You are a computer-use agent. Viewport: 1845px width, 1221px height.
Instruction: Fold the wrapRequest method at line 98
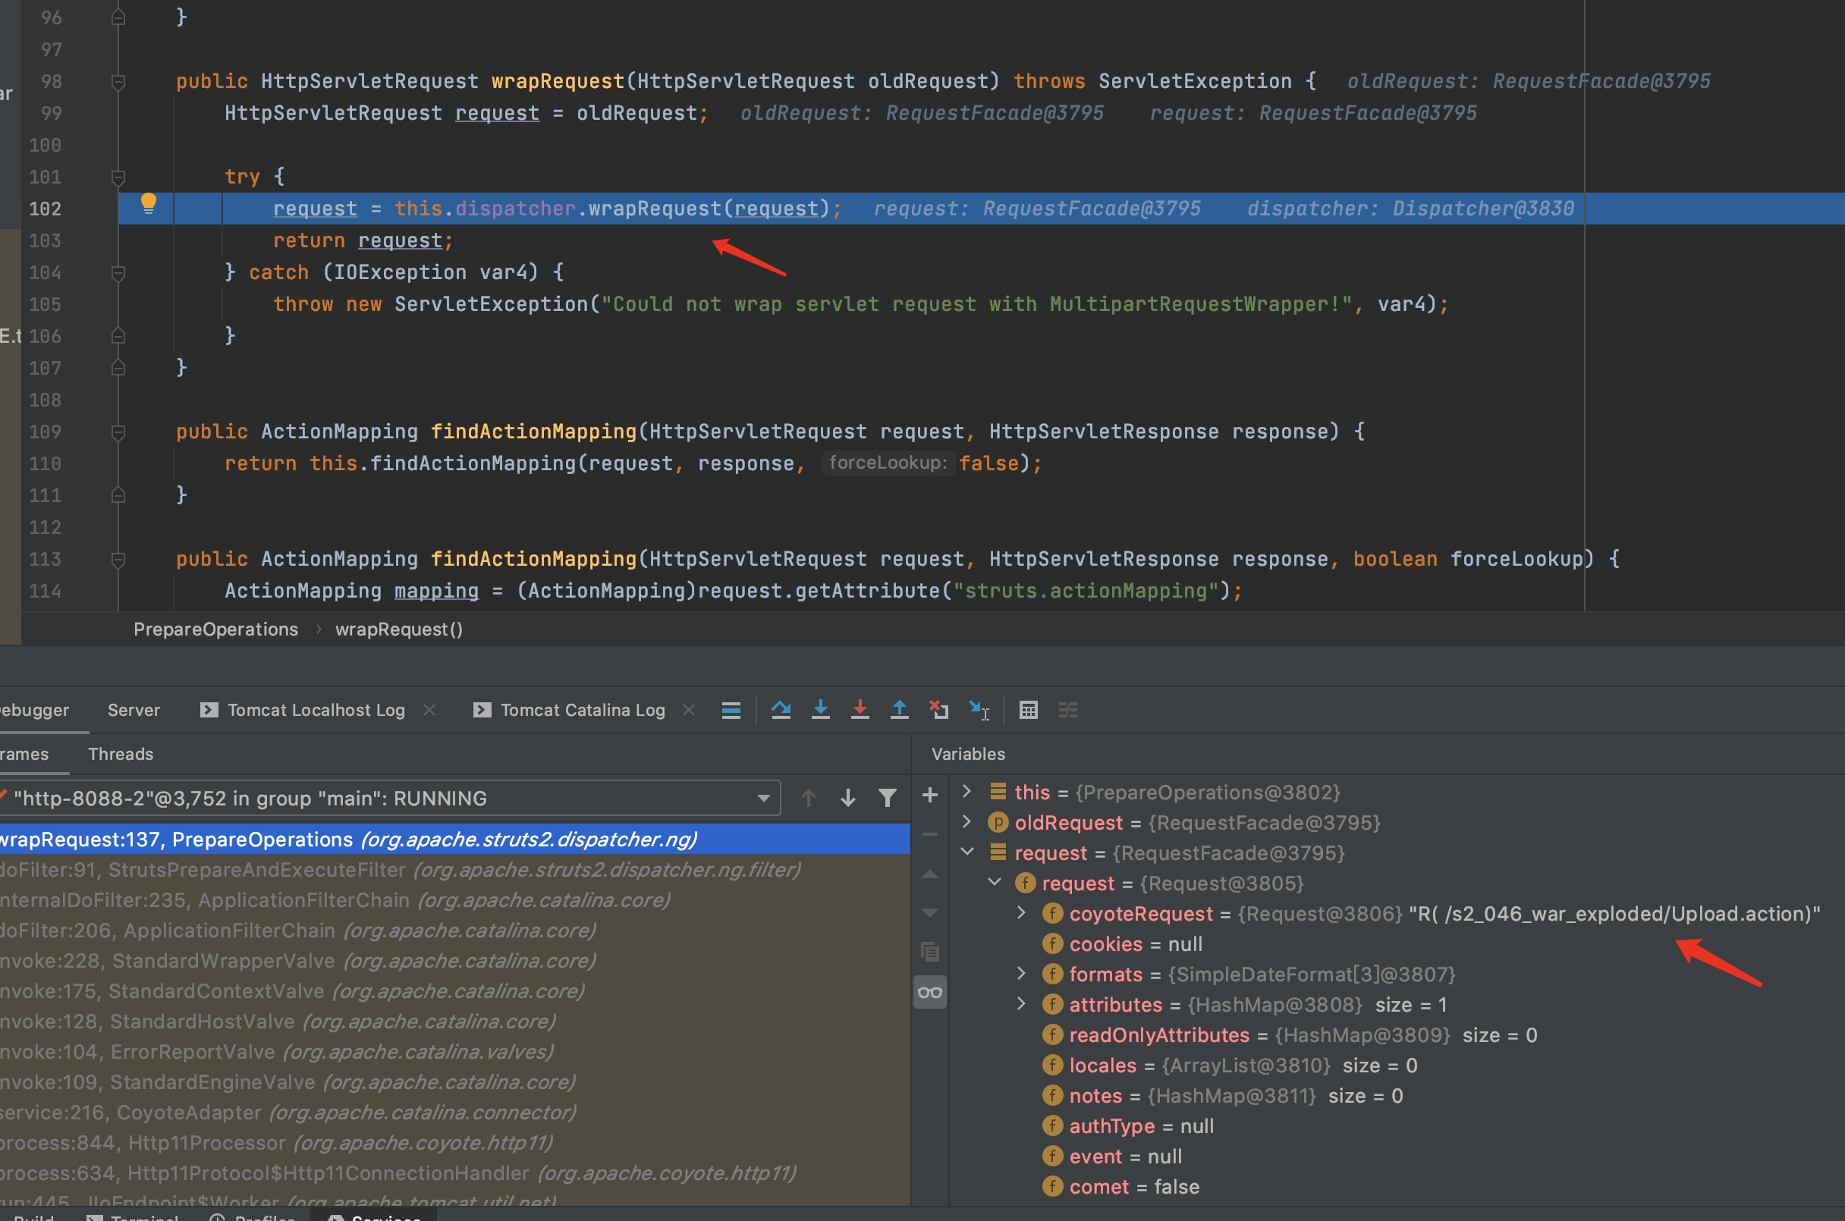point(118,82)
